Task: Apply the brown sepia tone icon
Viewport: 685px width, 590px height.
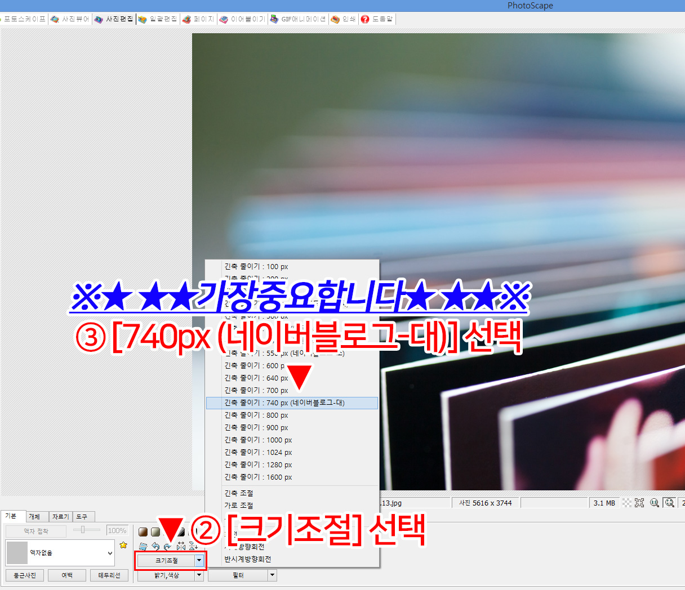Action: (143, 532)
